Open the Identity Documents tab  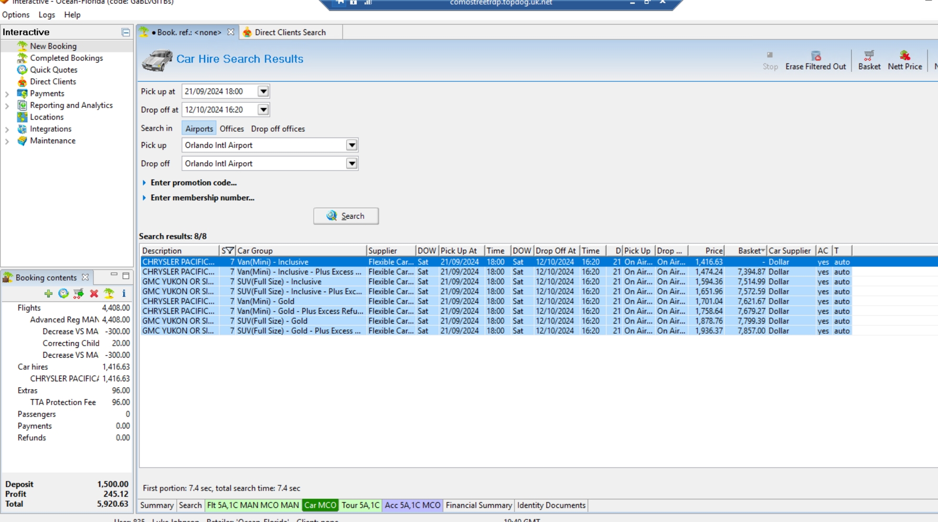[551, 505]
